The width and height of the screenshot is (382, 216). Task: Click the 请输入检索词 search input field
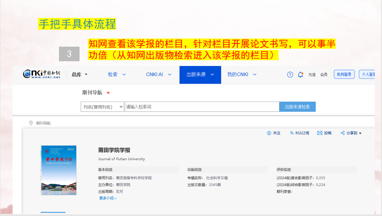pyautogui.click(x=201, y=107)
